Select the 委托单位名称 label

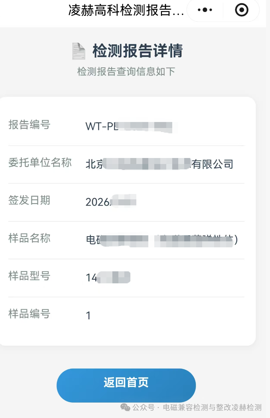40,162
